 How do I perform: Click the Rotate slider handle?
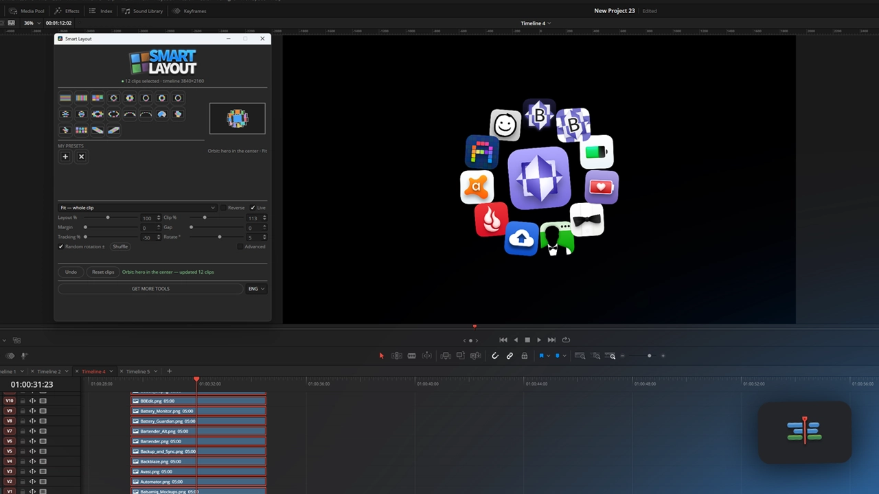click(220, 237)
